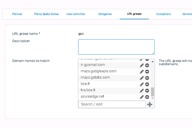
Task: Select the URL groups tab
Action: (134, 14)
